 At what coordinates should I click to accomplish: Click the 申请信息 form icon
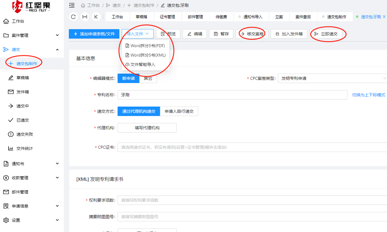pyautogui.click(x=6, y=206)
